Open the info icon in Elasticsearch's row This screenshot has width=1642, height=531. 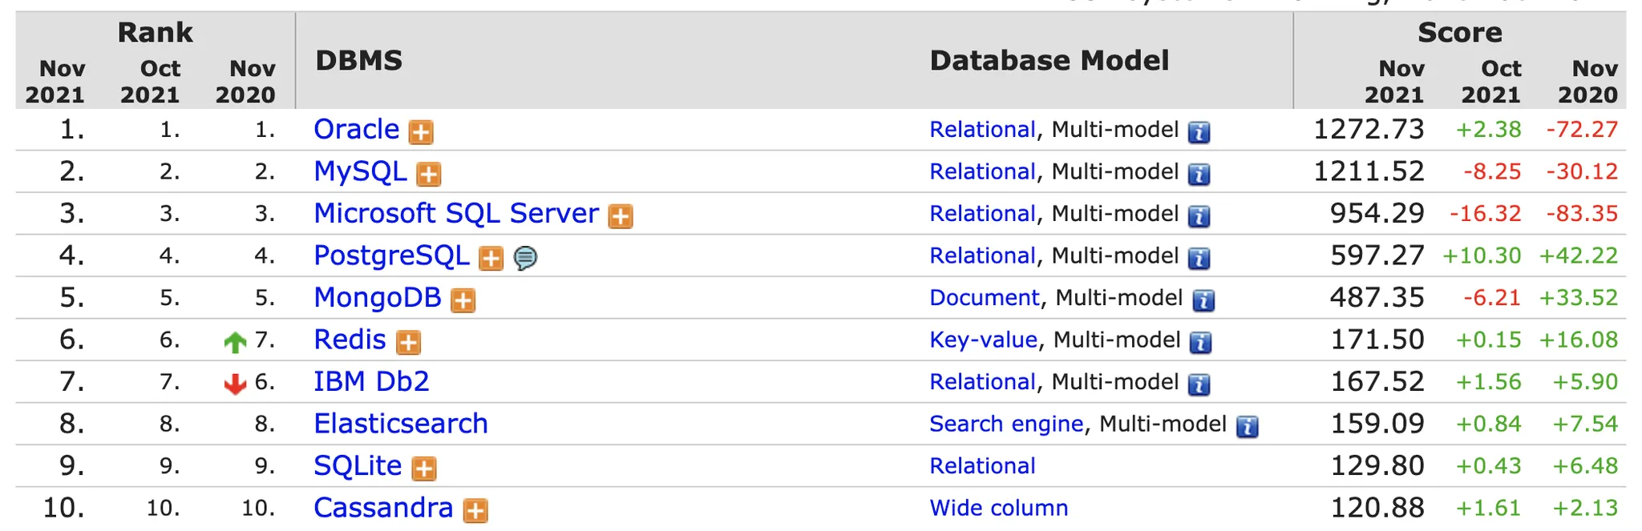1247,427
